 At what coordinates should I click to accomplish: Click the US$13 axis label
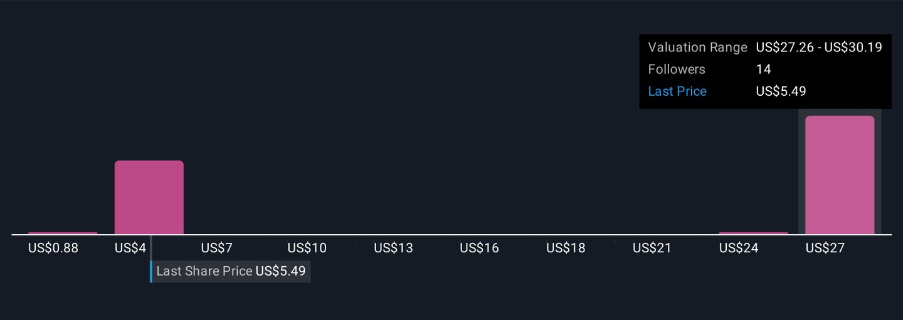click(x=394, y=248)
